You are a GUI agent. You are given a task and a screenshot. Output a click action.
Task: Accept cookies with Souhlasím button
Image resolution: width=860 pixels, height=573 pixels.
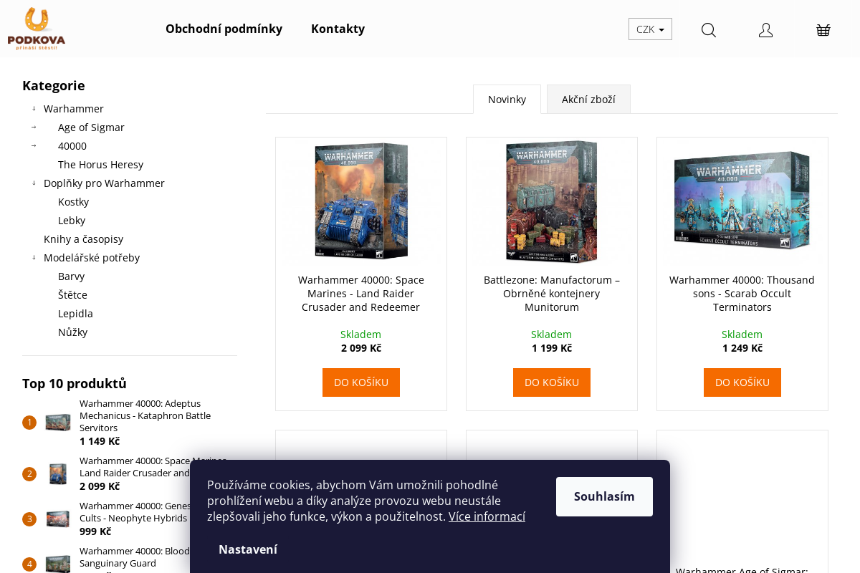[604, 496]
